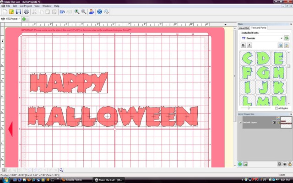
Task: Toggle Italic font style
Action: (249, 45)
